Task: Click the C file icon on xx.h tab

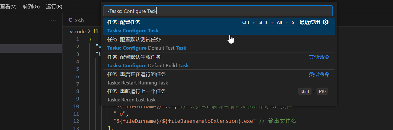Action: (x=70, y=20)
